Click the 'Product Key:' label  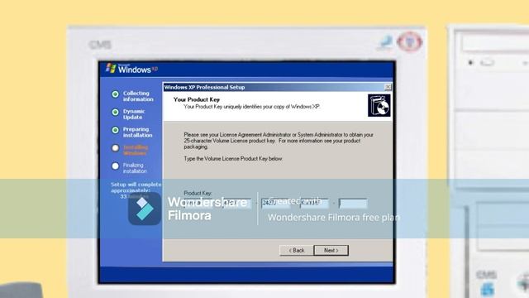click(x=198, y=193)
